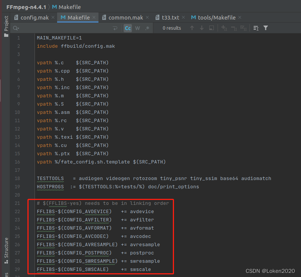The height and width of the screenshot is (277, 301).
Task: Click CONFIG_SWRESAMPLE on line 28
Action: click(x=89, y=261)
